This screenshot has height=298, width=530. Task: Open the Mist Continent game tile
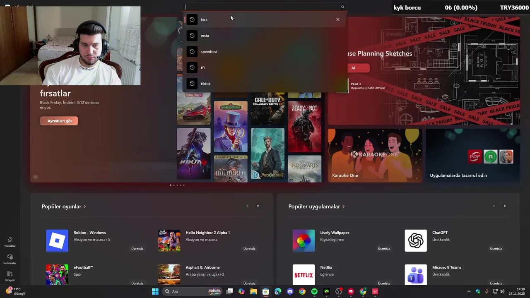pos(267,154)
